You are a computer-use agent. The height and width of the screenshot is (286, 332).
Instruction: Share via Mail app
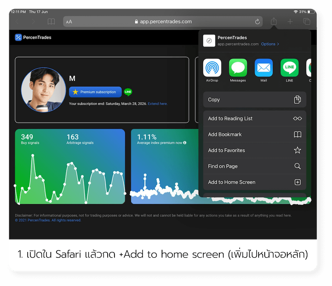coord(264,70)
